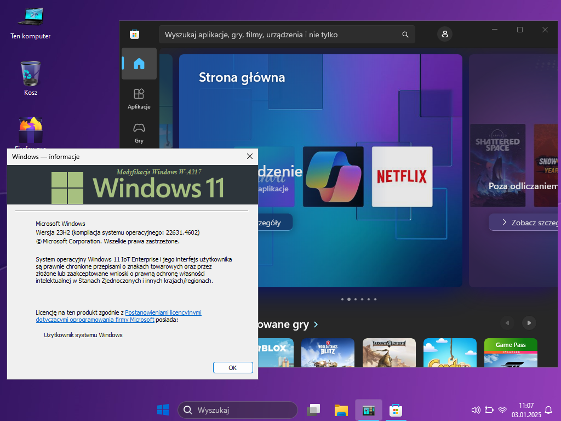Image resolution: width=561 pixels, height=421 pixels.
Task: Open the Netflix app tile
Action: [x=402, y=177]
